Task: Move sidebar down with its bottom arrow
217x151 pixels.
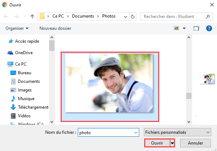Action: [52, 122]
